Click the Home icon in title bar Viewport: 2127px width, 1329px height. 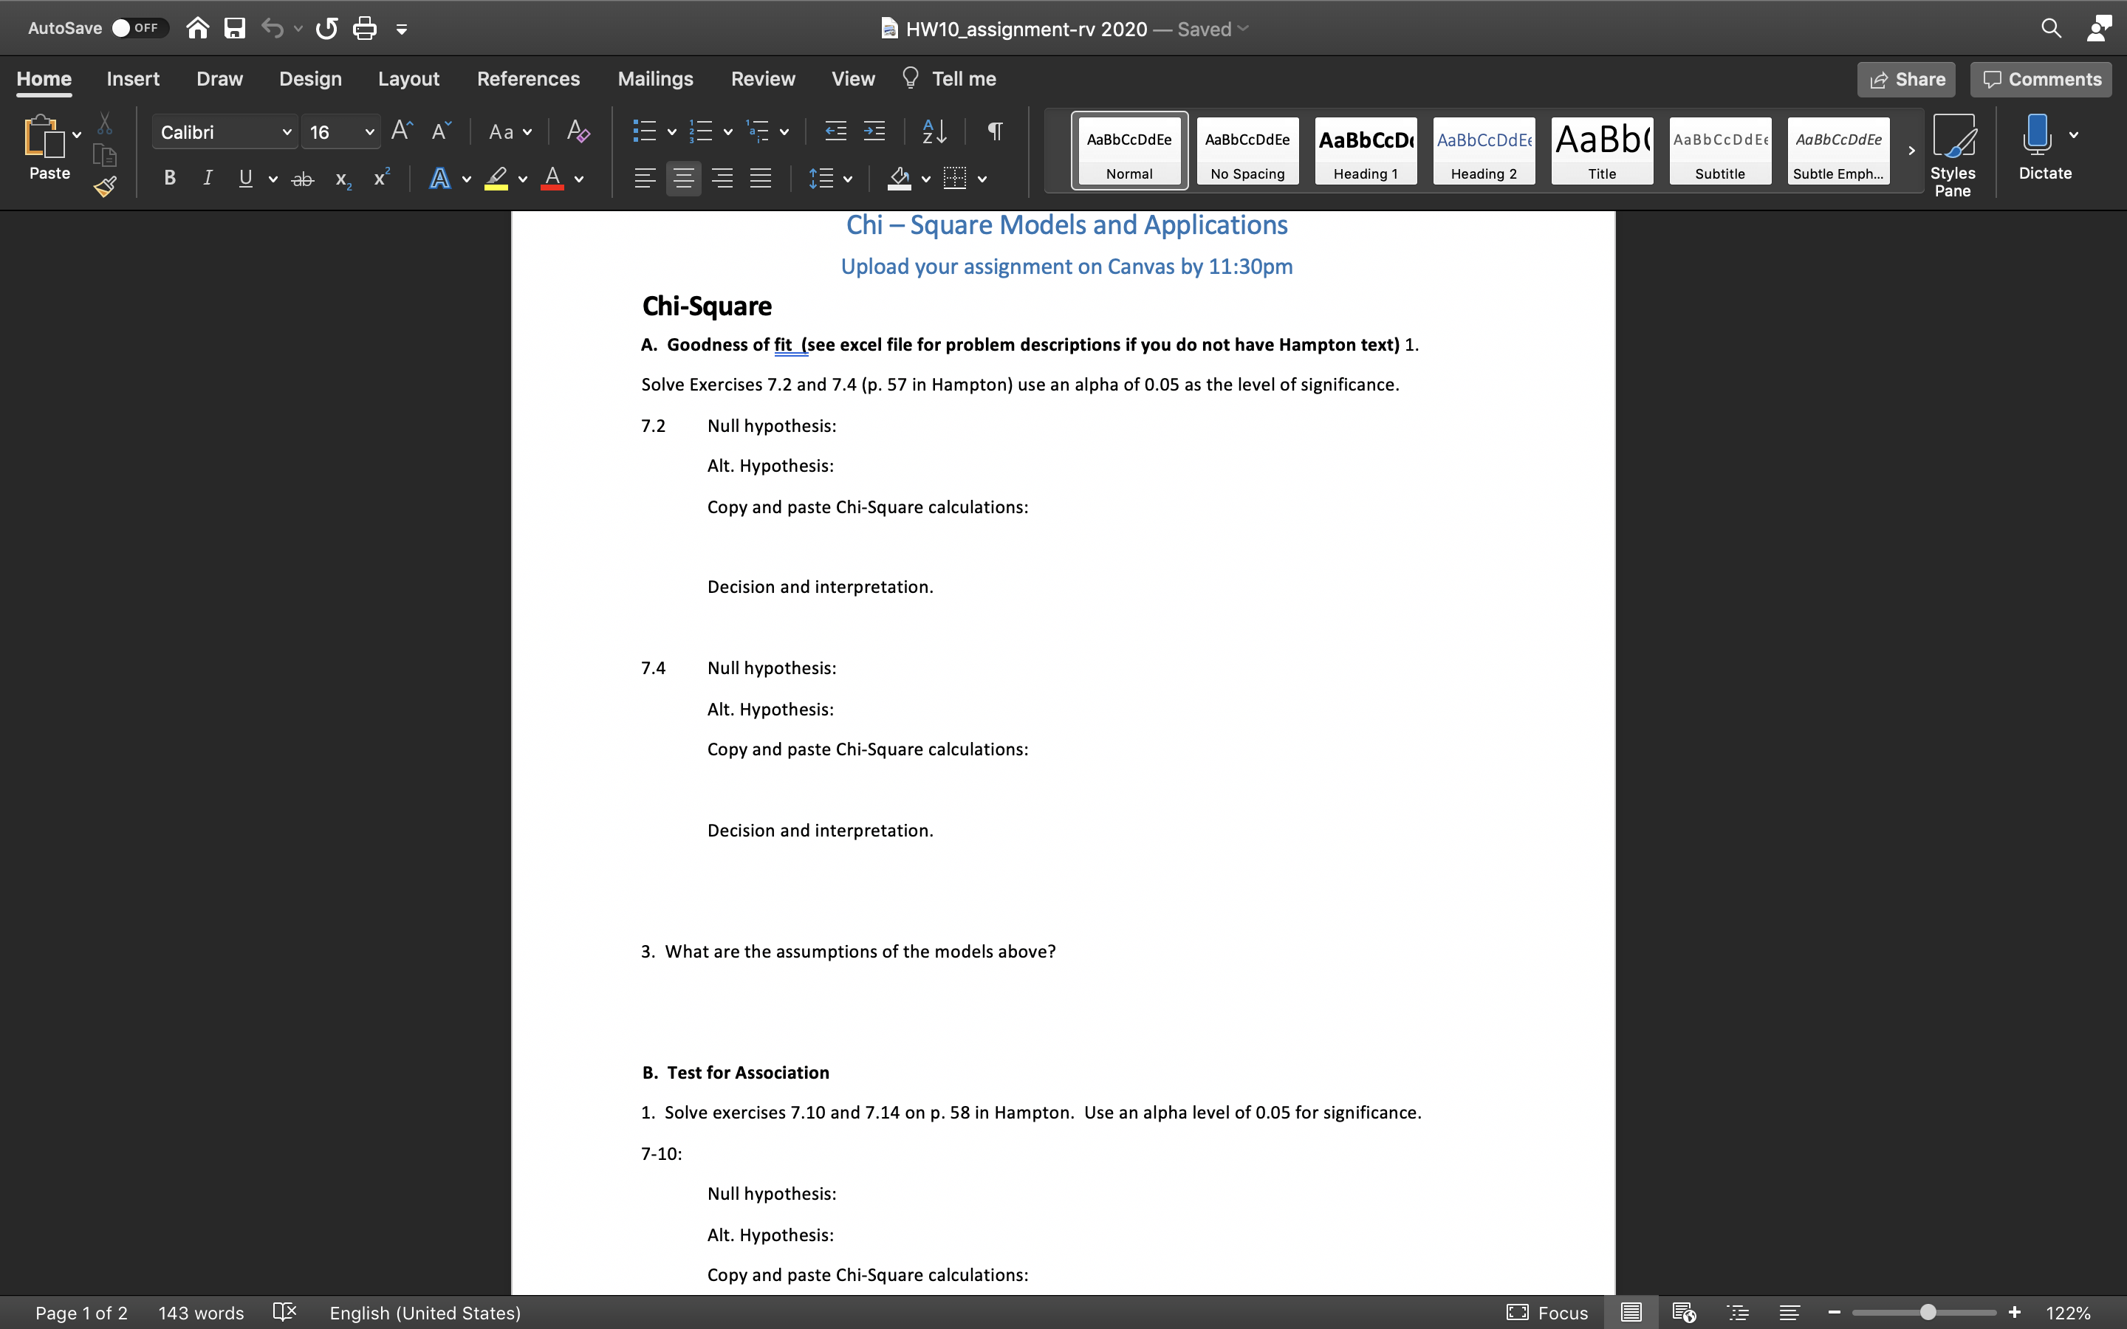coord(198,28)
